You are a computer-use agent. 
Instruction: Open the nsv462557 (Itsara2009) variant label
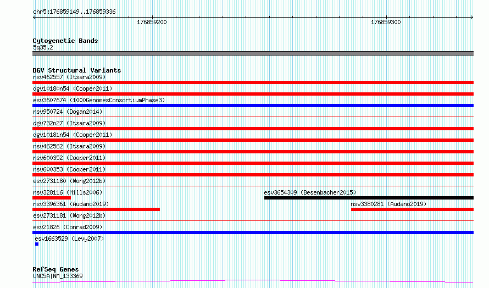click(x=69, y=77)
